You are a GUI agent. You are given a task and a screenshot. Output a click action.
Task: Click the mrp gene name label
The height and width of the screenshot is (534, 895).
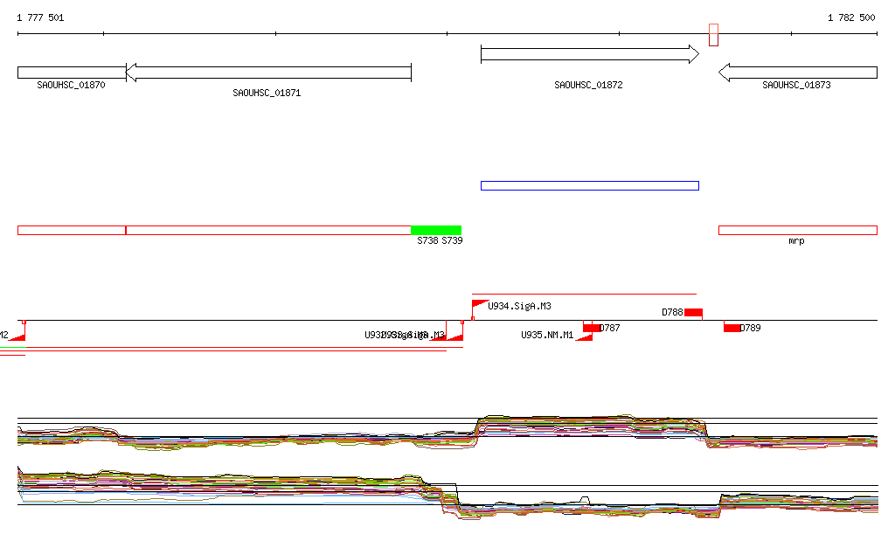coord(796,241)
